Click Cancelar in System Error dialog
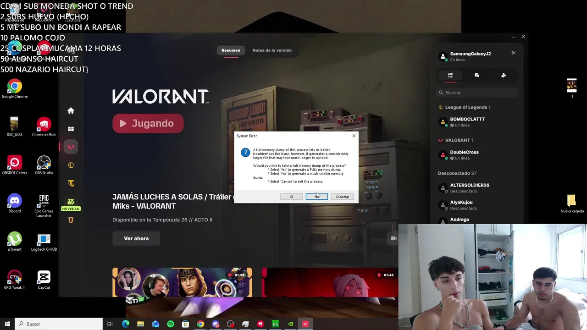The height and width of the screenshot is (330, 587). point(342,197)
